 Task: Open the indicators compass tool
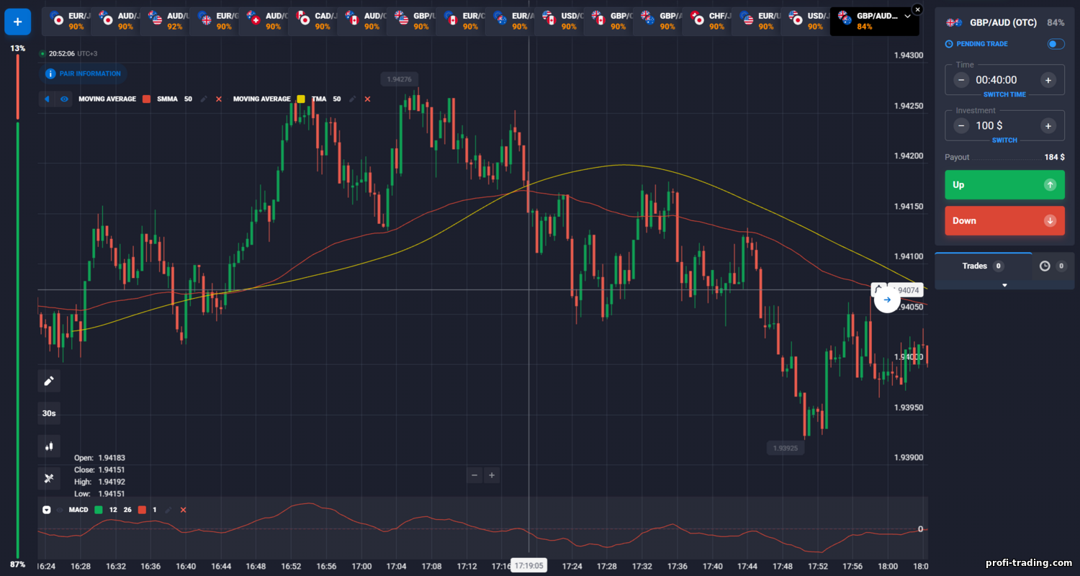tap(49, 478)
